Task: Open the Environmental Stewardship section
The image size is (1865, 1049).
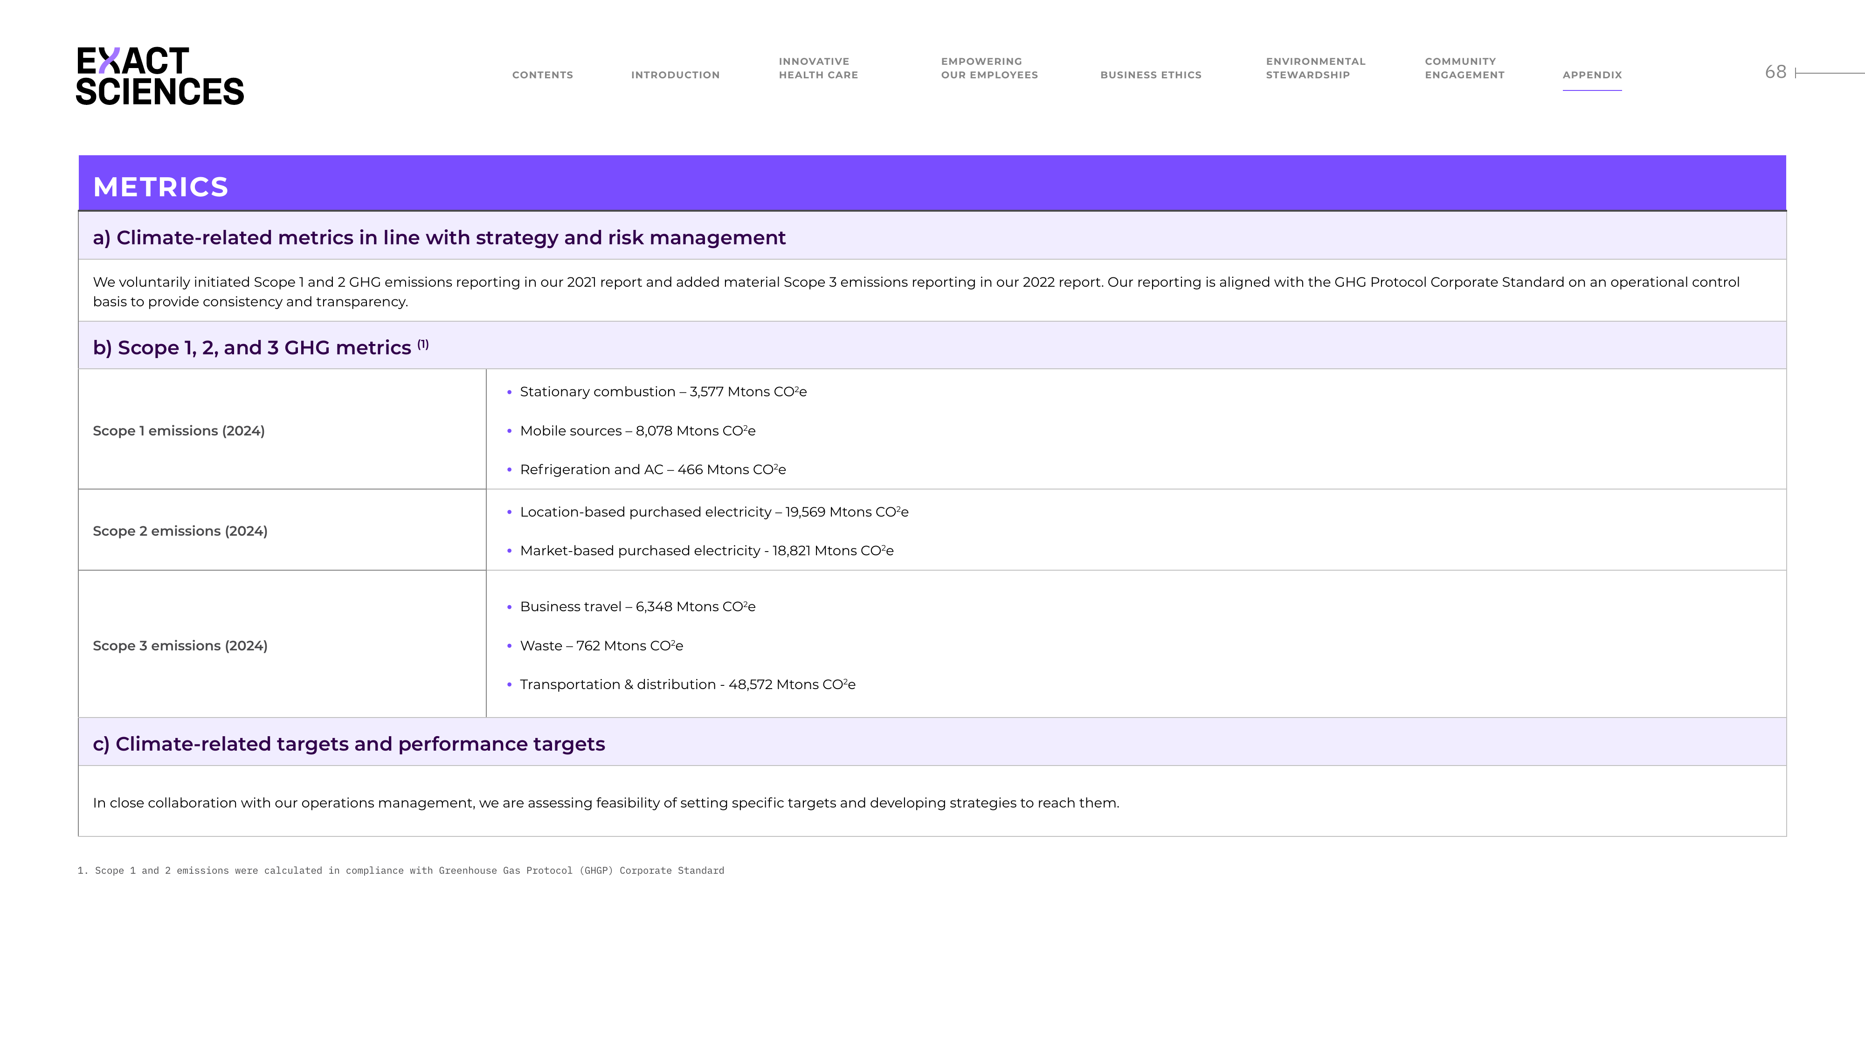Action: point(1315,68)
